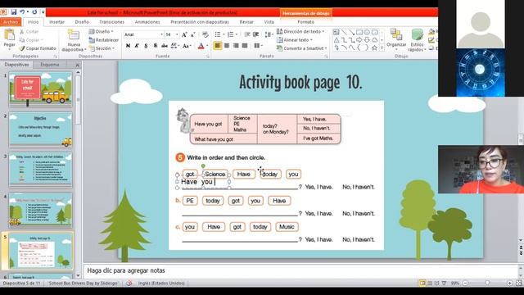Select the star shape in gallery
This screenshot has width=524, height=295.
[x=375, y=48]
